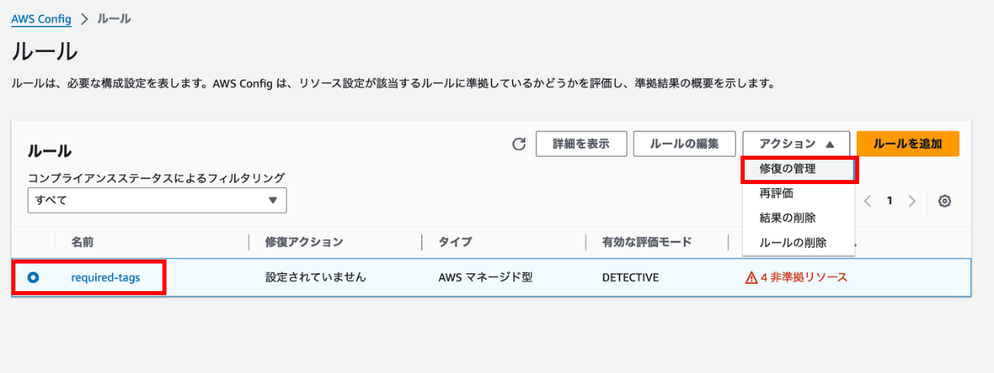Open table preferences with the gear icon
Screen dimensions: 994x373
tap(944, 201)
